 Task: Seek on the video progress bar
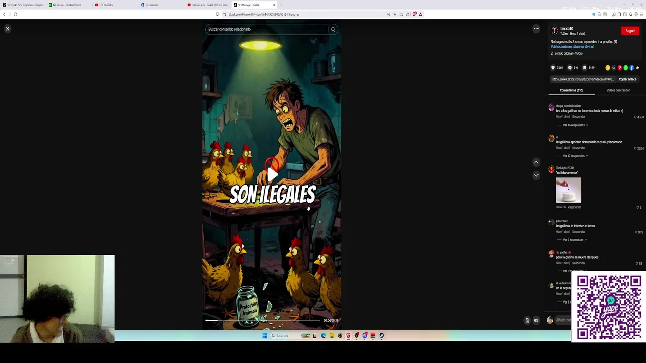click(x=262, y=320)
